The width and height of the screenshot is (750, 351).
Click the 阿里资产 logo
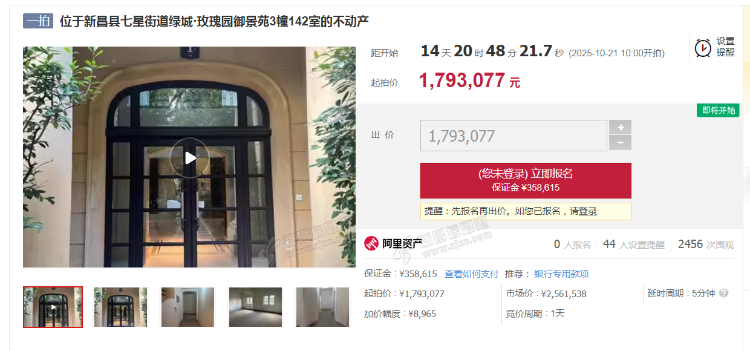coord(393,244)
